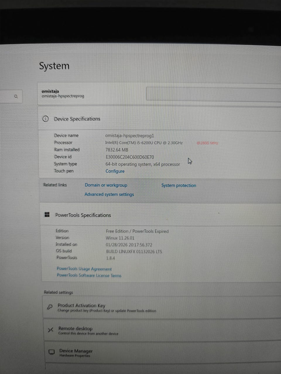Open Remote desktop settings
281x374 pixels.
click(x=162, y=330)
